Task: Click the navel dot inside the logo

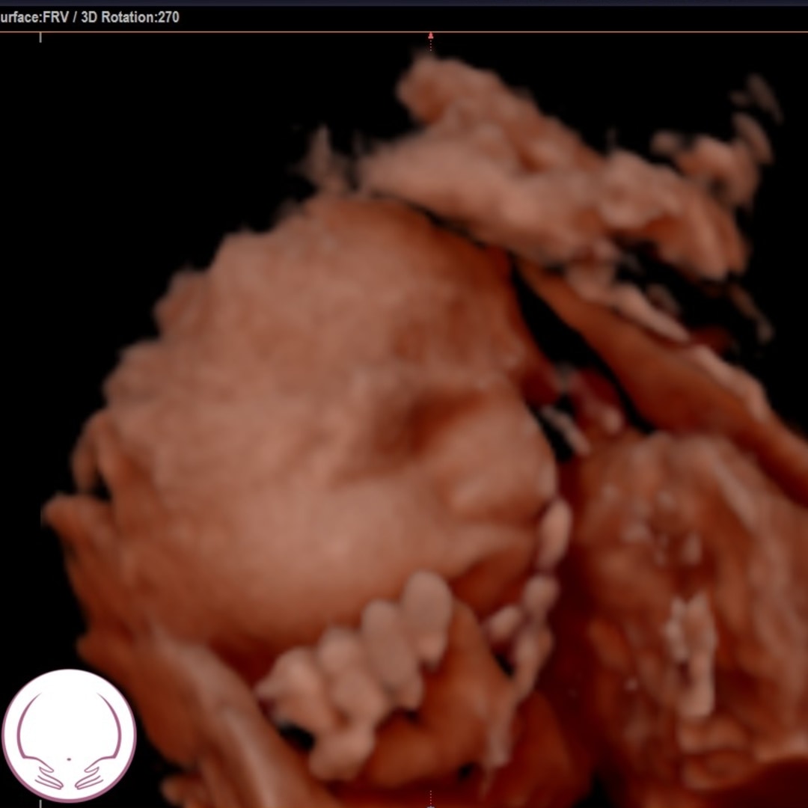Action: click(69, 759)
